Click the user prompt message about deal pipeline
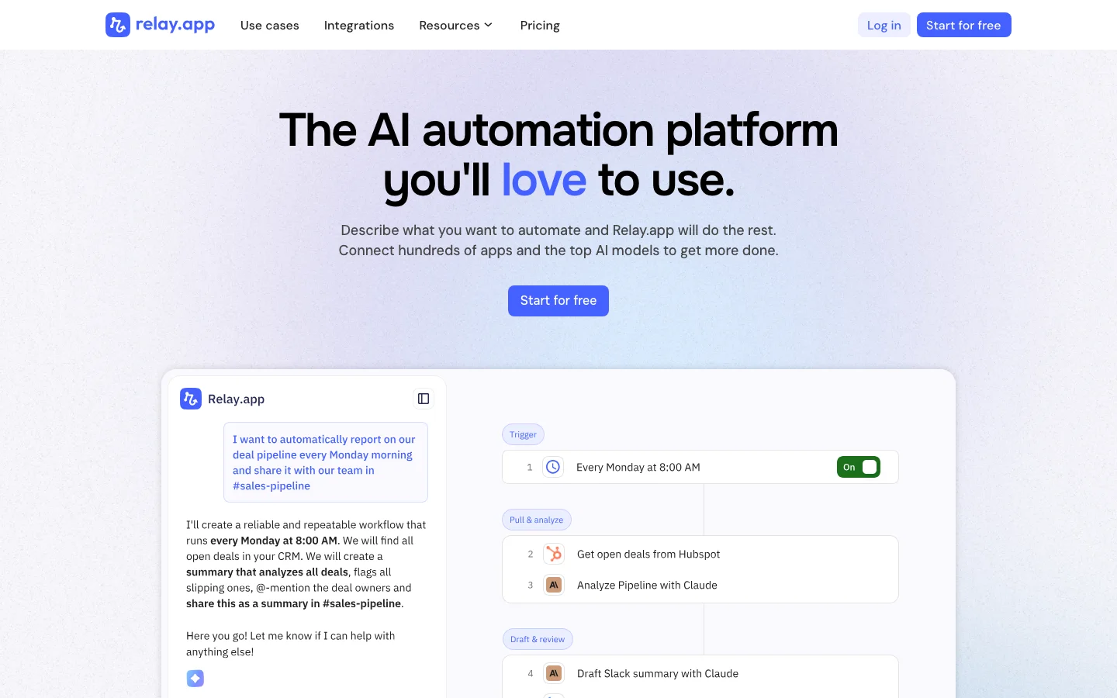Screen dimensions: 1117x698 click(x=326, y=462)
